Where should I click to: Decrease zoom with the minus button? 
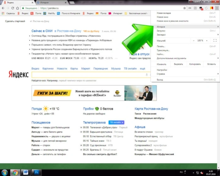pos(194,41)
